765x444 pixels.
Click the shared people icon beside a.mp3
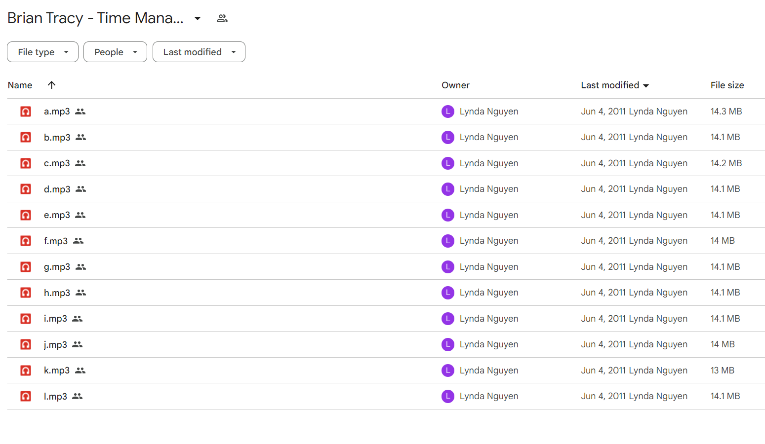[x=81, y=111]
